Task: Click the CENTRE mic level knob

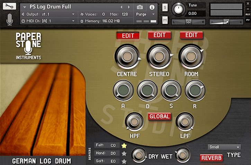Action: [x=127, y=56]
